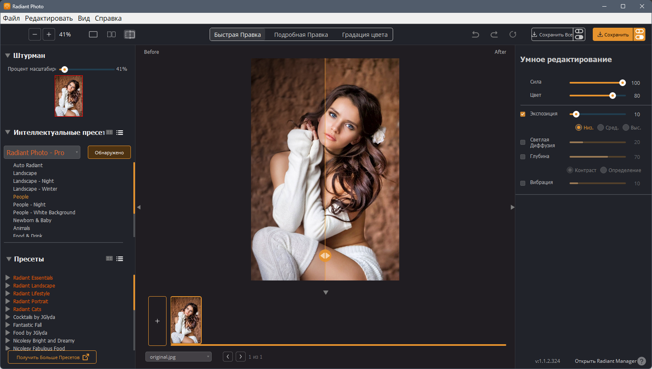This screenshot has height=369, width=652.
Task: Open the Подробная Правка tab
Action: coord(301,35)
